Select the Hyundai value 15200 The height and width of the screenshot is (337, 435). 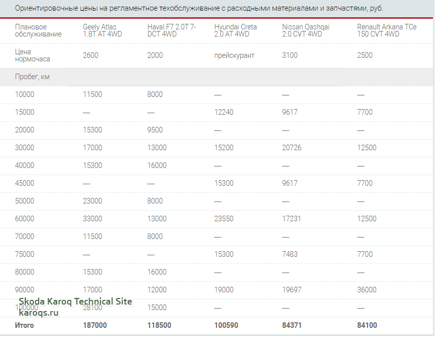click(224, 148)
